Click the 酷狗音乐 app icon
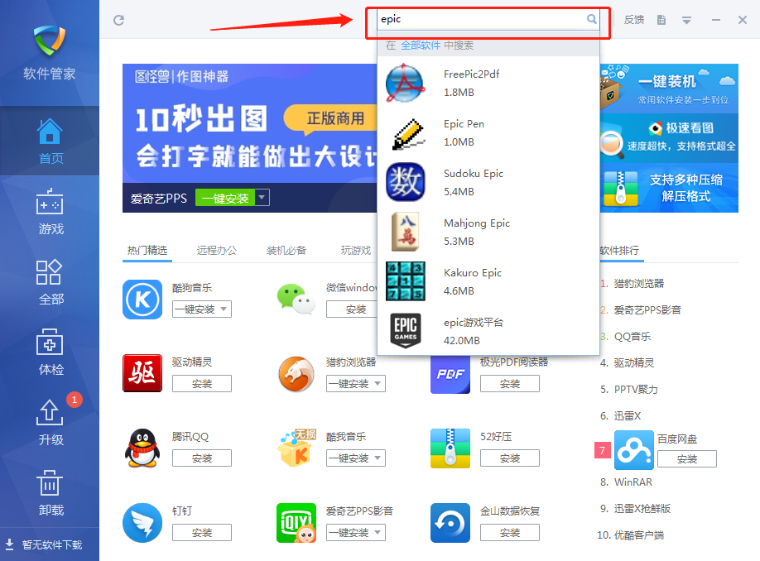 (142, 300)
